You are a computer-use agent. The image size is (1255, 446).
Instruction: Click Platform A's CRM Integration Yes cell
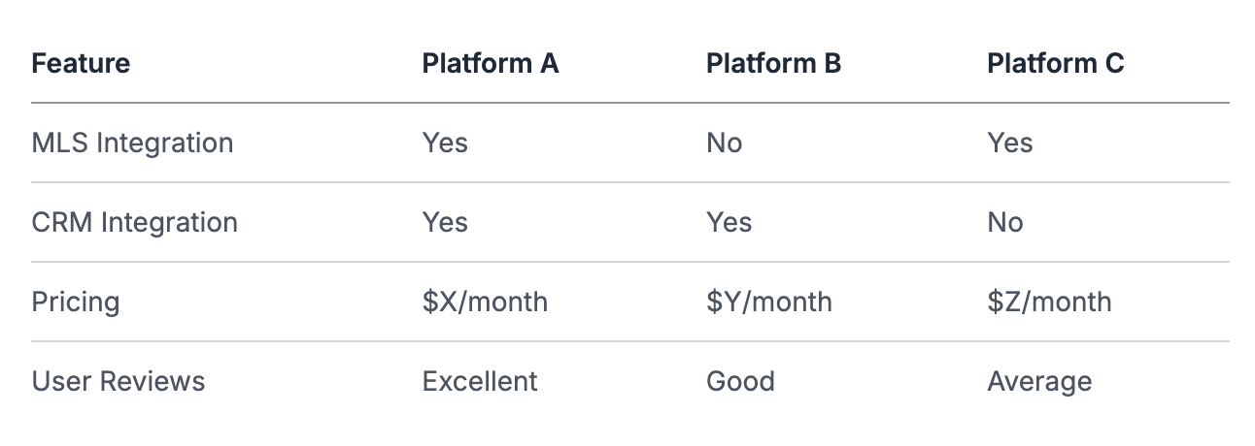coord(445,223)
